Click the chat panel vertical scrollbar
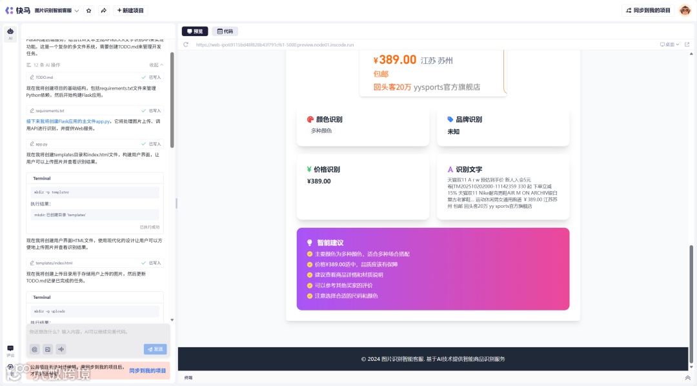Screen dimensions: 697x386 click(x=172, y=100)
